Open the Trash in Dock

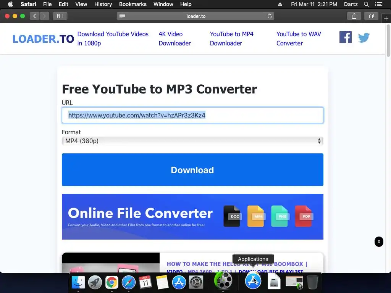(x=312, y=282)
